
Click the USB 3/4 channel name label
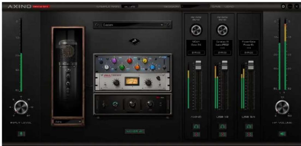pyautogui.click(x=249, y=117)
